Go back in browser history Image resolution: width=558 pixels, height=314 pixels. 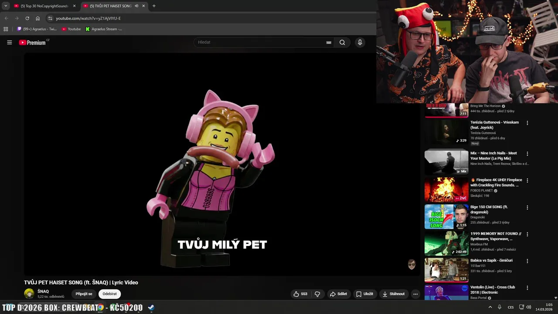[6, 18]
